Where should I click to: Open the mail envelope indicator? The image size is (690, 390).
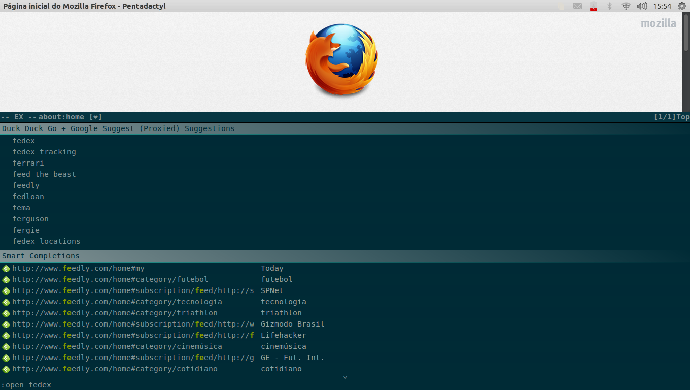coord(577,6)
